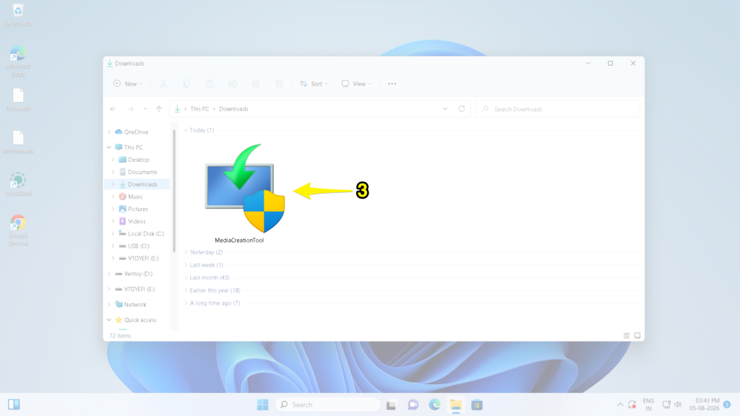The image size is (740, 416).
Task: Click the Cut toolbar icon
Action: coord(163,84)
